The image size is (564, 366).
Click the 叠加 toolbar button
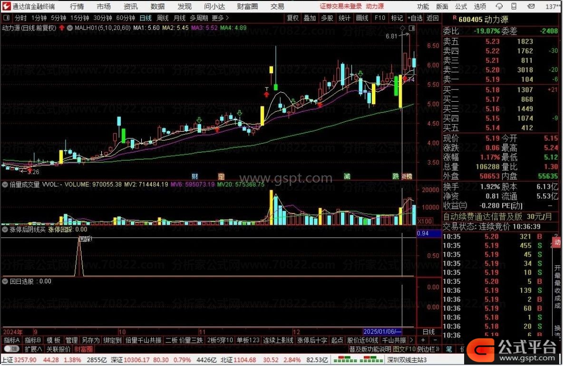coord(310,18)
